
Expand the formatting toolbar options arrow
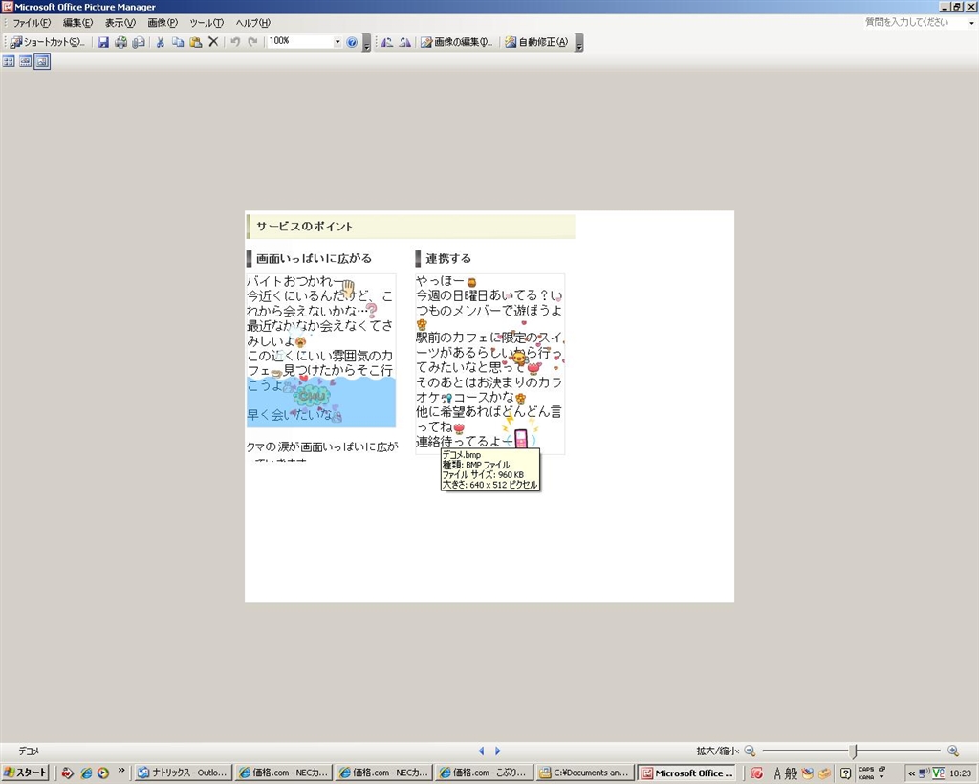pyautogui.click(x=579, y=42)
